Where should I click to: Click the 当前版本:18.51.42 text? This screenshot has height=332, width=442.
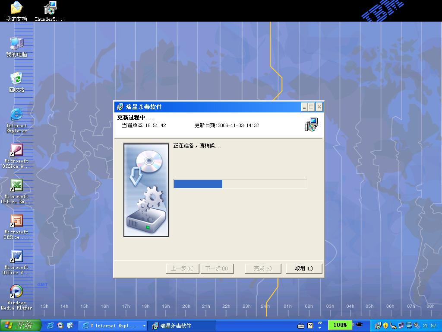(144, 125)
